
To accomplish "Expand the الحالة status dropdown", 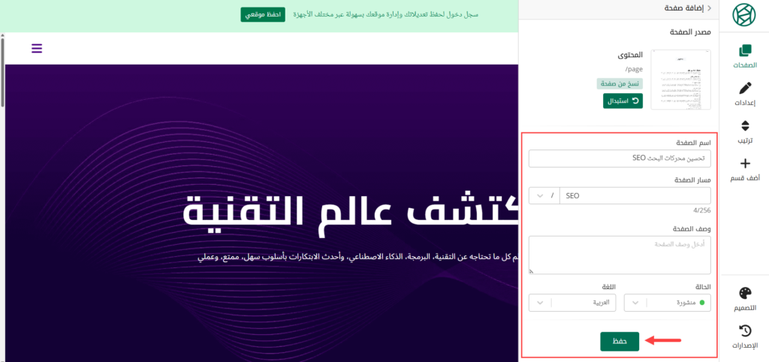I will click(635, 303).
